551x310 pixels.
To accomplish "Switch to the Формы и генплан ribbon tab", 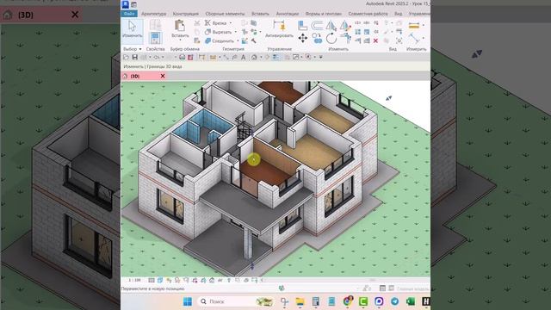I will tap(324, 14).
